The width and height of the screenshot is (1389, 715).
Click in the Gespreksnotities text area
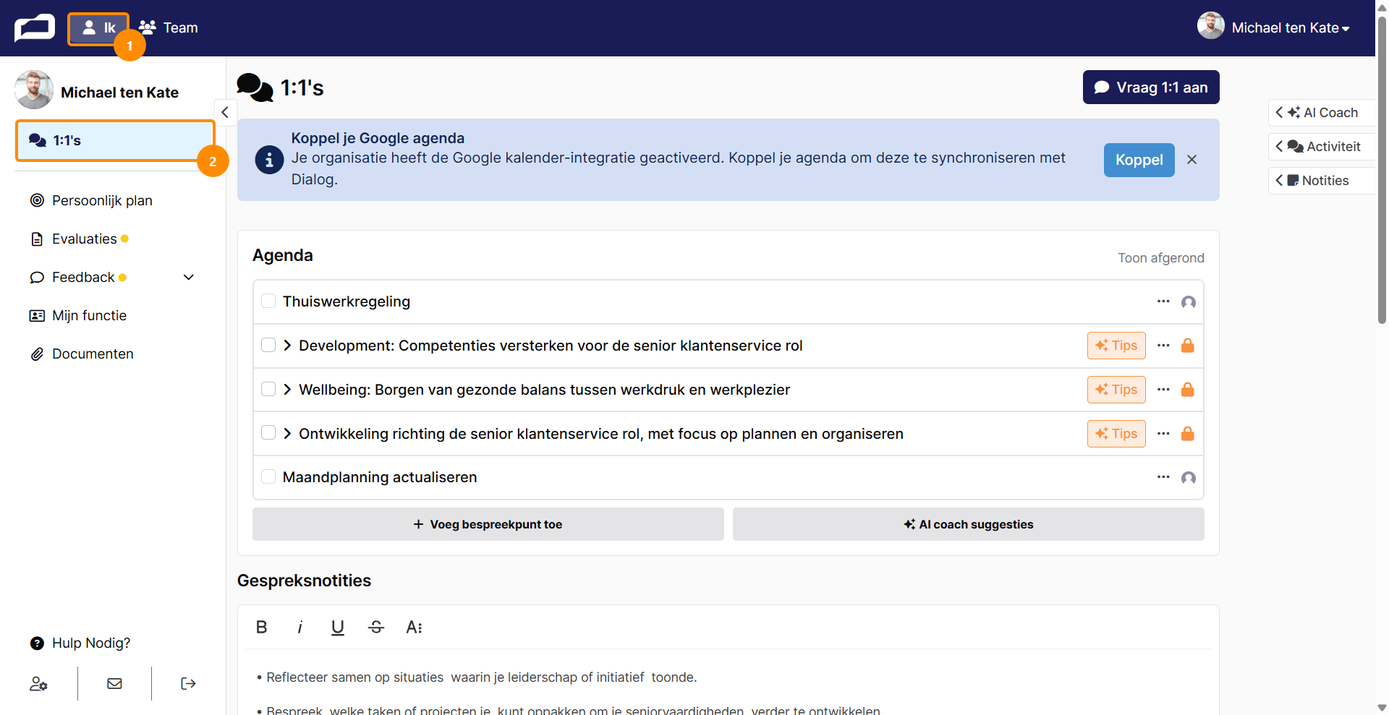tap(728, 683)
